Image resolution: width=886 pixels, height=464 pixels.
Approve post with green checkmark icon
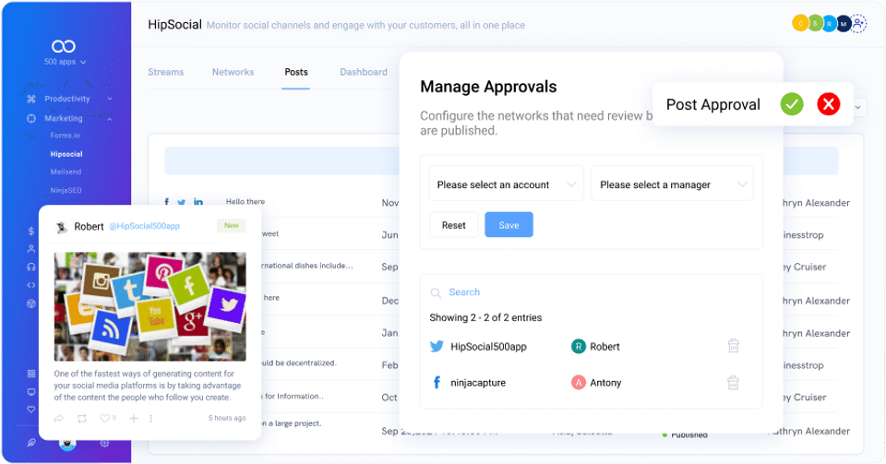tap(792, 104)
